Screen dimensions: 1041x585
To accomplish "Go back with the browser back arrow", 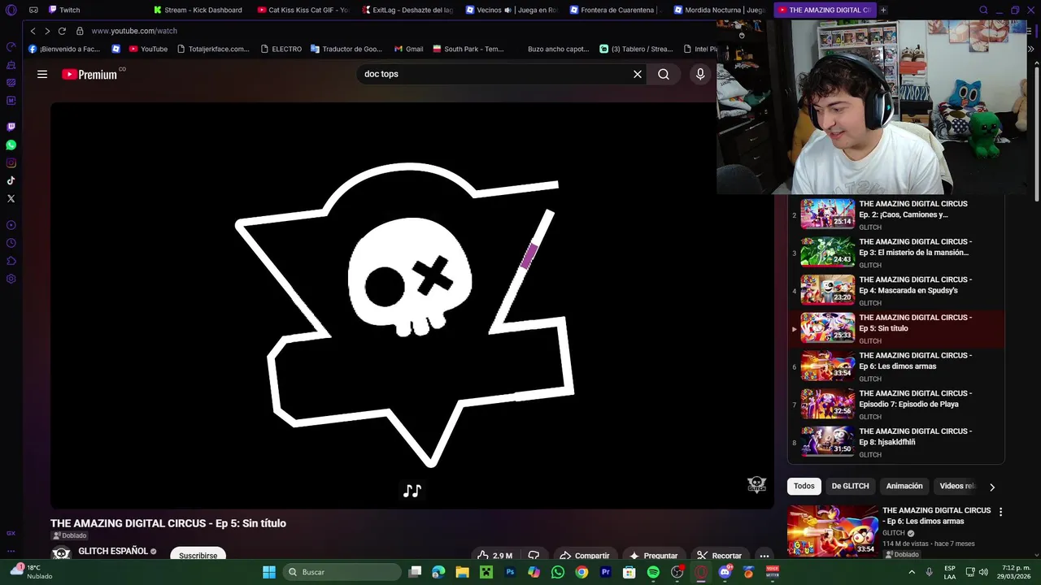I will click(33, 31).
